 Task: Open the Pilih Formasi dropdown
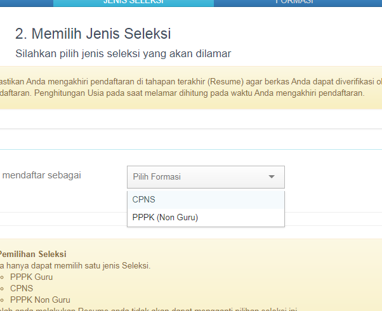[x=206, y=177]
